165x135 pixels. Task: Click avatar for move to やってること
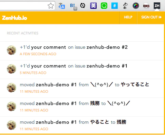[x=12, y=88]
